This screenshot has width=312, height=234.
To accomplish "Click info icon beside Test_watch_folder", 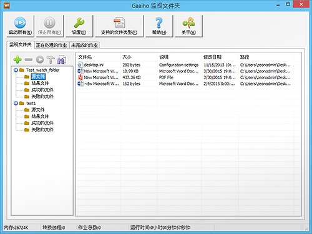I will coord(16,70).
